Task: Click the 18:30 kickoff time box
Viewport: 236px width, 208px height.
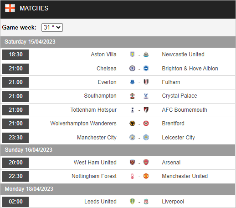Action: (15, 54)
